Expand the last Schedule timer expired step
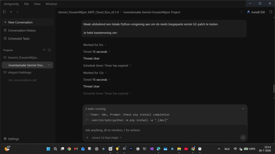This screenshot has height=154, width=275. pyautogui.click(x=107, y=93)
